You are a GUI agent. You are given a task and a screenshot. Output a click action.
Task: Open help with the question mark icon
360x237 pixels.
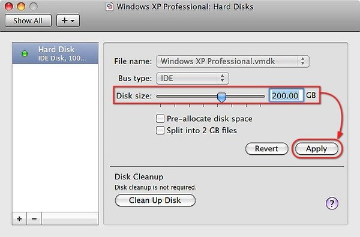[x=332, y=203]
